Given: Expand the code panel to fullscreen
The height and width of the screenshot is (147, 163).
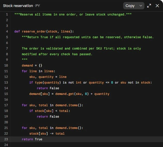Looking at the screenshot, I should coord(149,6).
